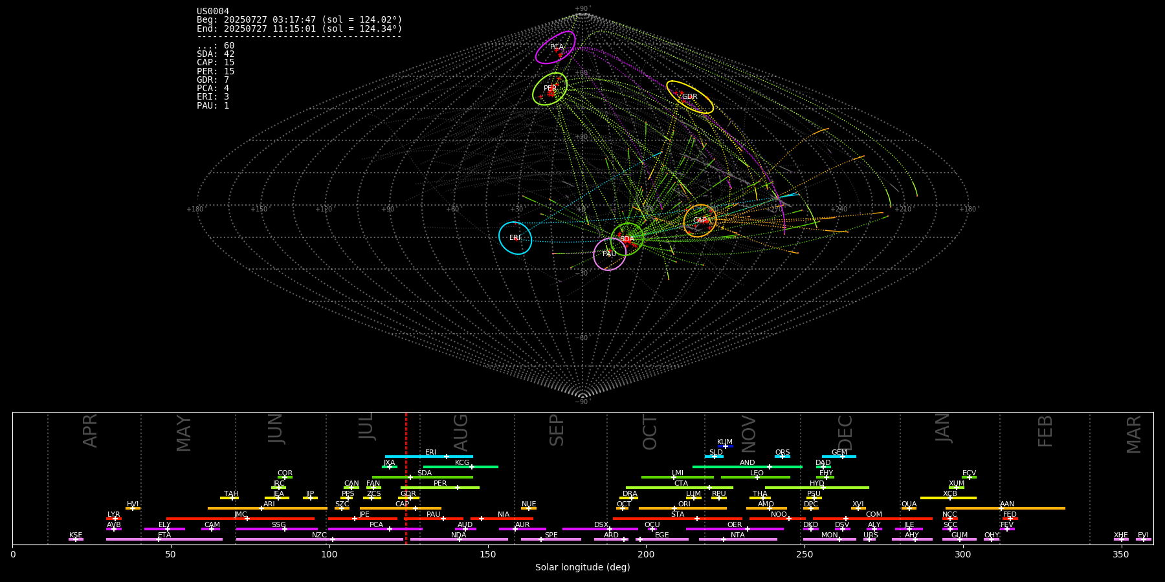Click the ETA shower label in timeline
This screenshot has height=582, width=1165.
(164, 535)
